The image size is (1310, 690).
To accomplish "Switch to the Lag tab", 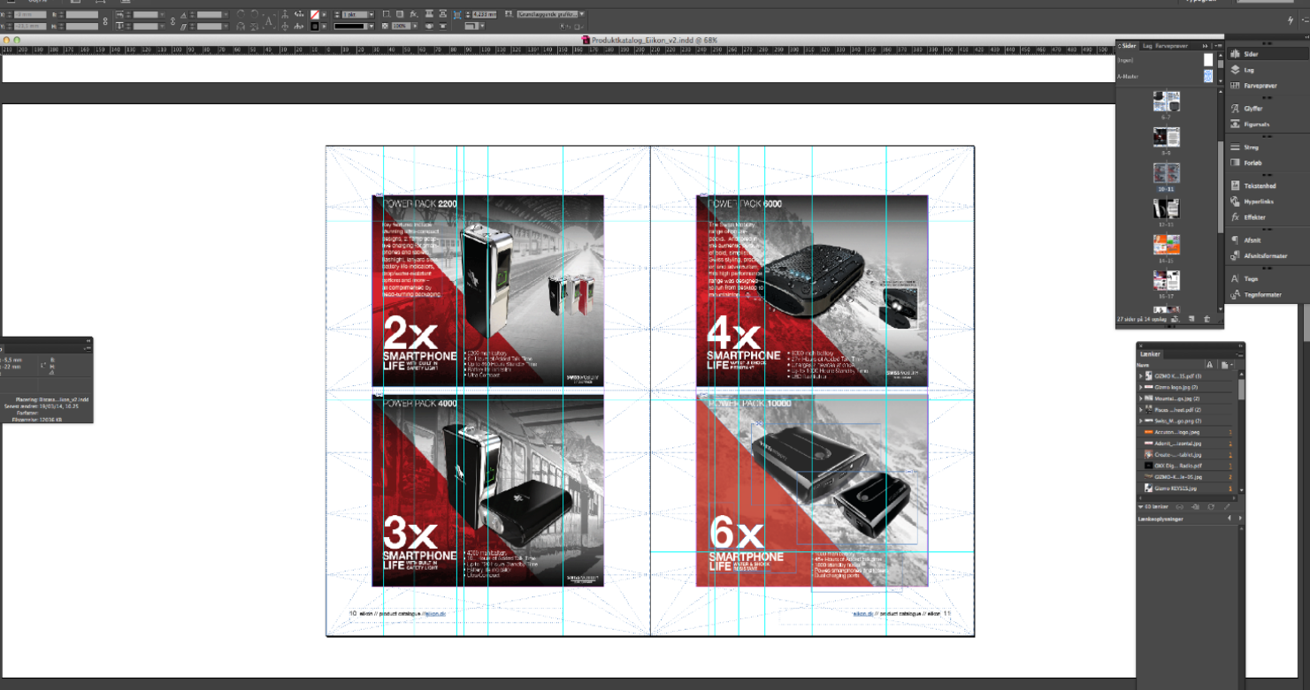I will [1147, 45].
